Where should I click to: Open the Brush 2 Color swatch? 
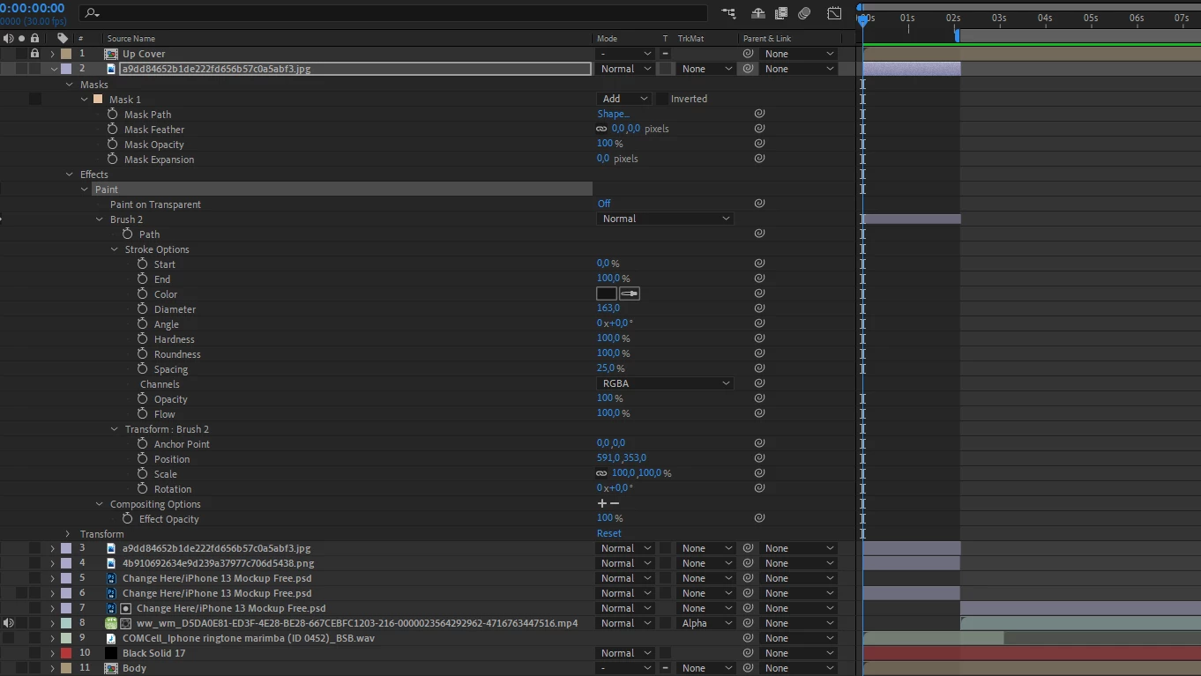tap(607, 293)
